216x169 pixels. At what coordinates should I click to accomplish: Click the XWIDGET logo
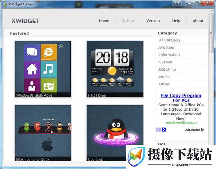[26, 21]
